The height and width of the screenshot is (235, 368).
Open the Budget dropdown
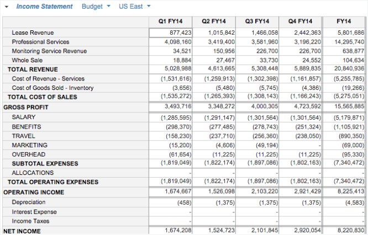[96, 7]
